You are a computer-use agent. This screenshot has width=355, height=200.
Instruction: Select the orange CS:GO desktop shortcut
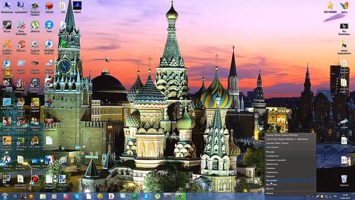7,143
